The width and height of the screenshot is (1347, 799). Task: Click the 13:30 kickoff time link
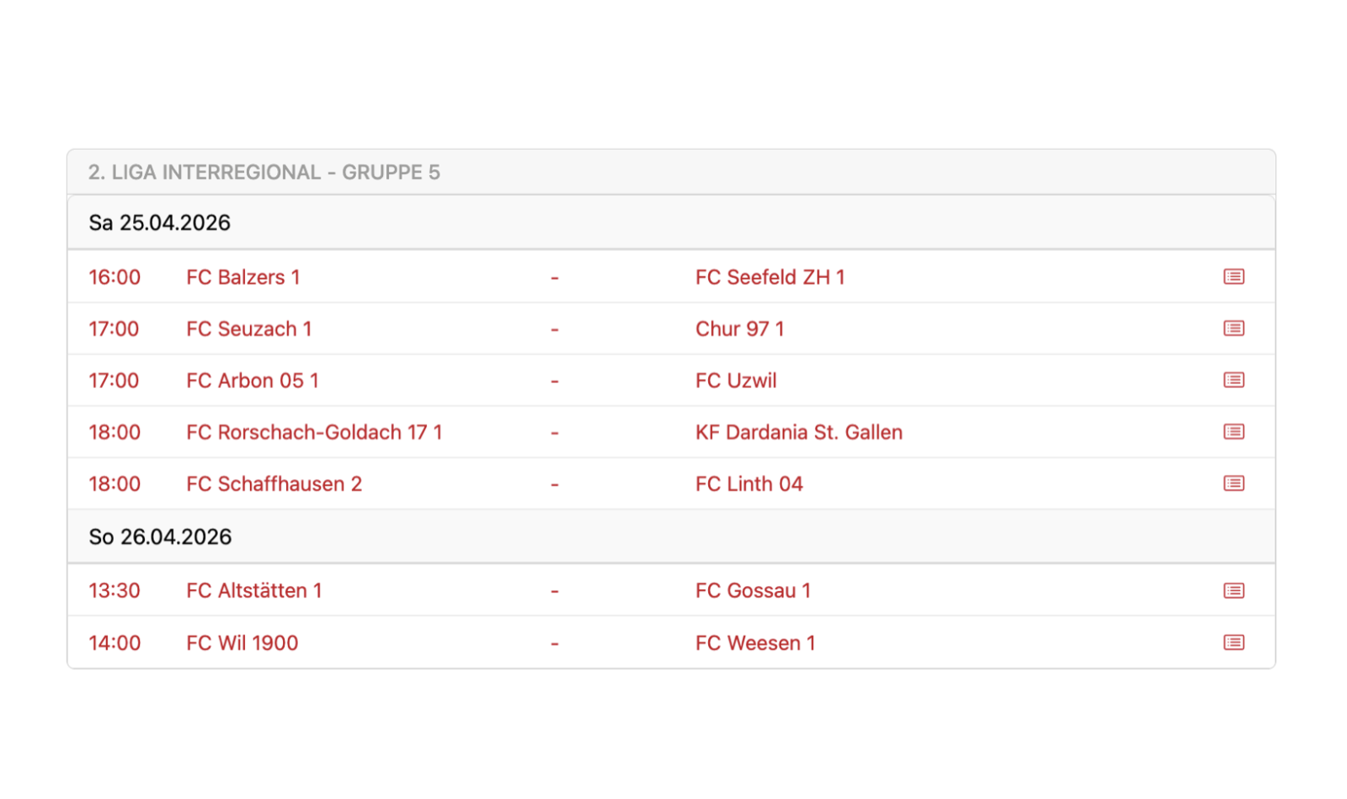[x=114, y=591]
